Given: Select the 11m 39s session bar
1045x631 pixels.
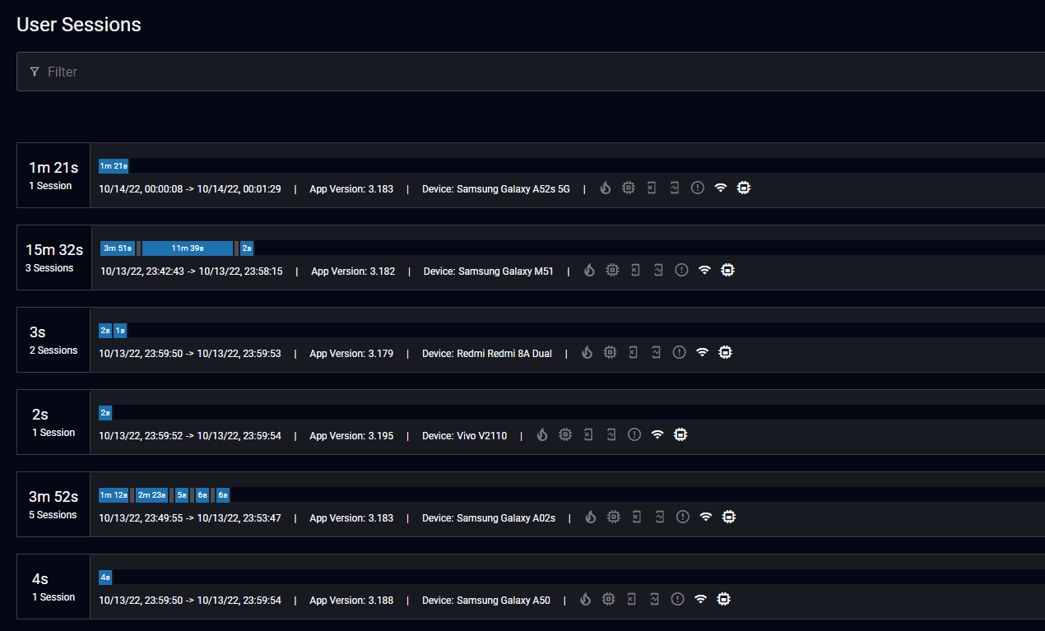Looking at the screenshot, I should click(x=188, y=248).
